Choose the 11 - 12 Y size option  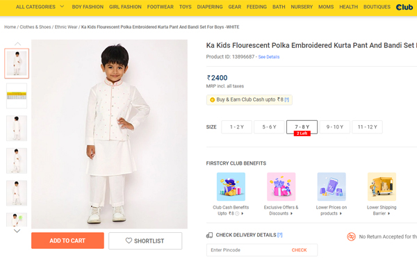click(367, 127)
